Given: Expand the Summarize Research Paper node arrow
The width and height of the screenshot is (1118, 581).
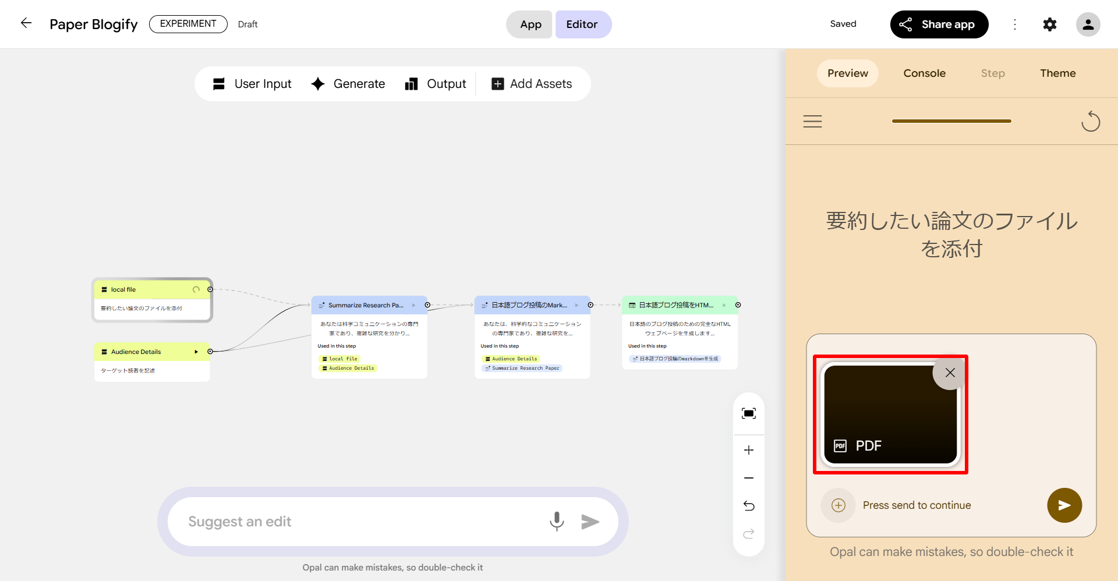Looking at the screenshot, I should pos(414,305).
